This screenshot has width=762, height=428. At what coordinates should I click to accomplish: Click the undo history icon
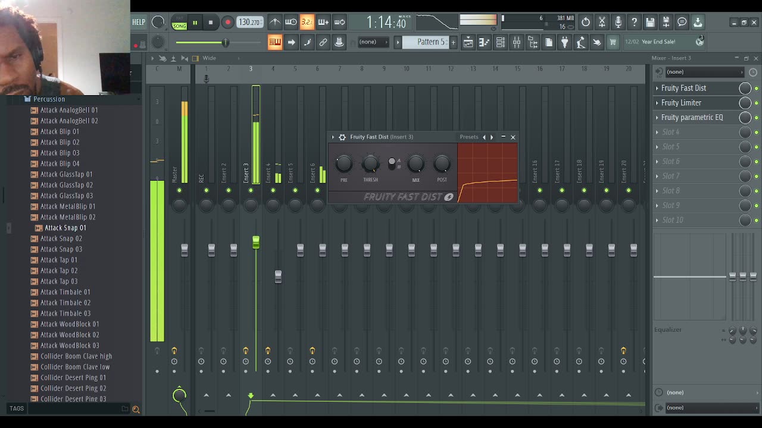point(586,23)
